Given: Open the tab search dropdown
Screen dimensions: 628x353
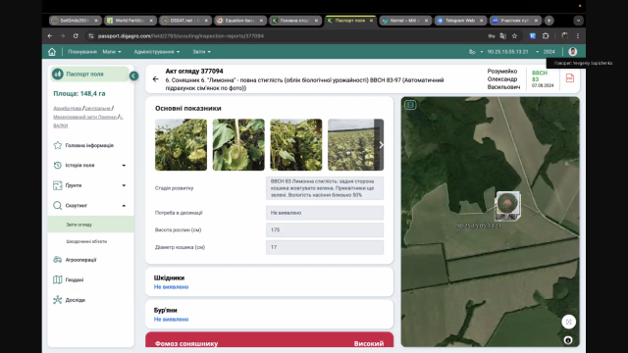Looking at the screenshot, I should click(578, 21).
